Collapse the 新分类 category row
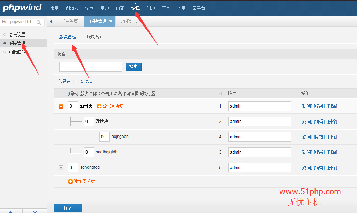This screenshot has width=357, height=213. (x=61, y=106)
